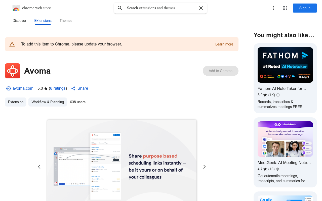Click the Avoma scheduling links screenshot
This screenshot has width=322, height=201.
point(122,160)
